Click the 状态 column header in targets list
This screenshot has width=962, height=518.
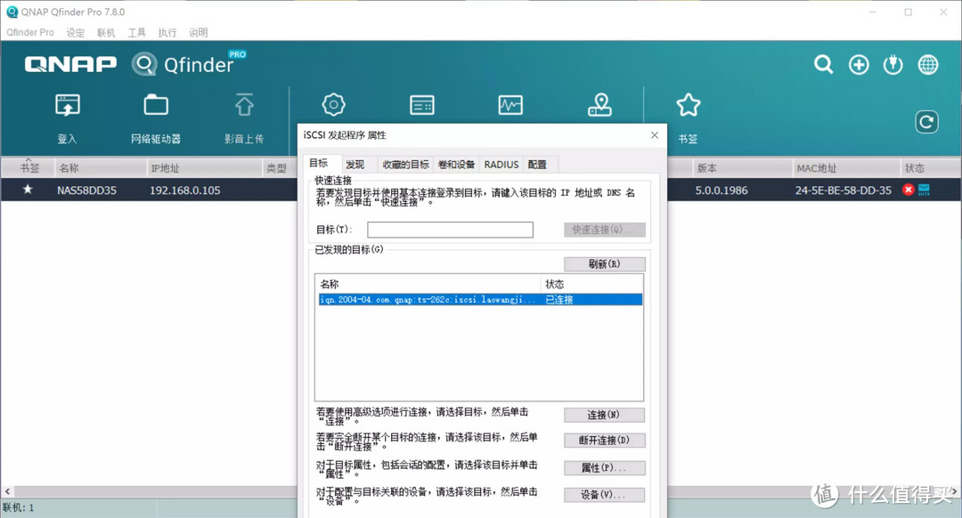[x=592, y=284]
